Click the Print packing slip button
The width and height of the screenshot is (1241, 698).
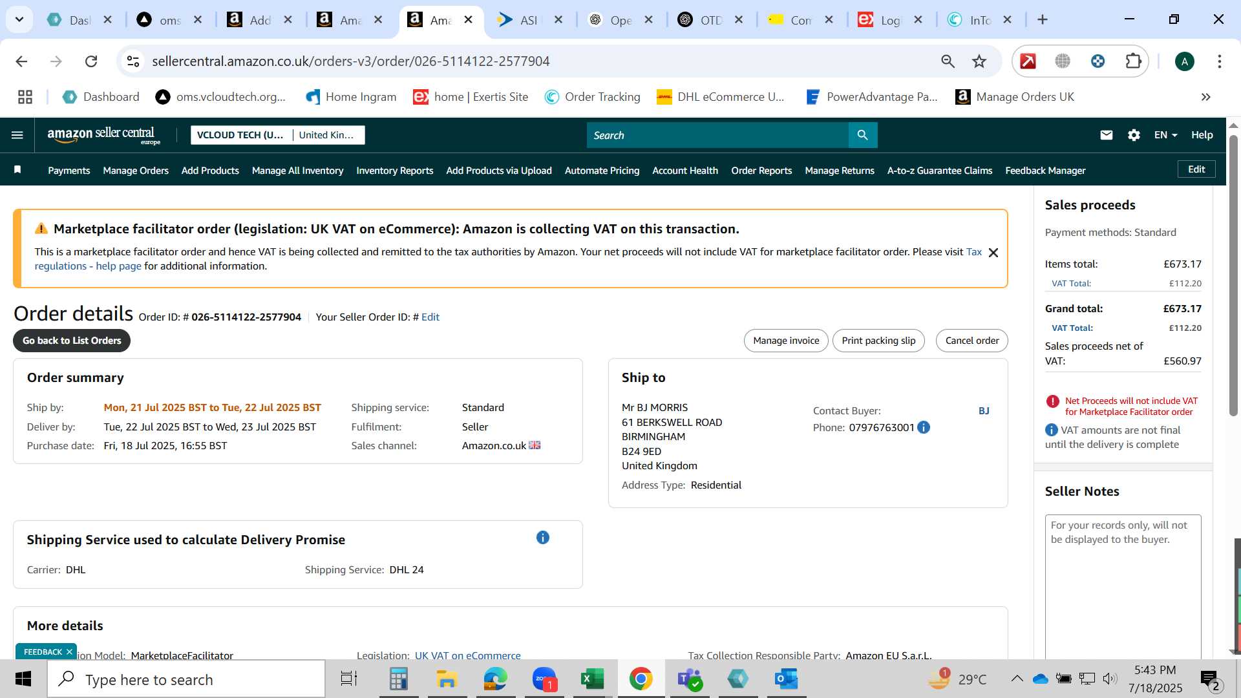coord(878,341)
